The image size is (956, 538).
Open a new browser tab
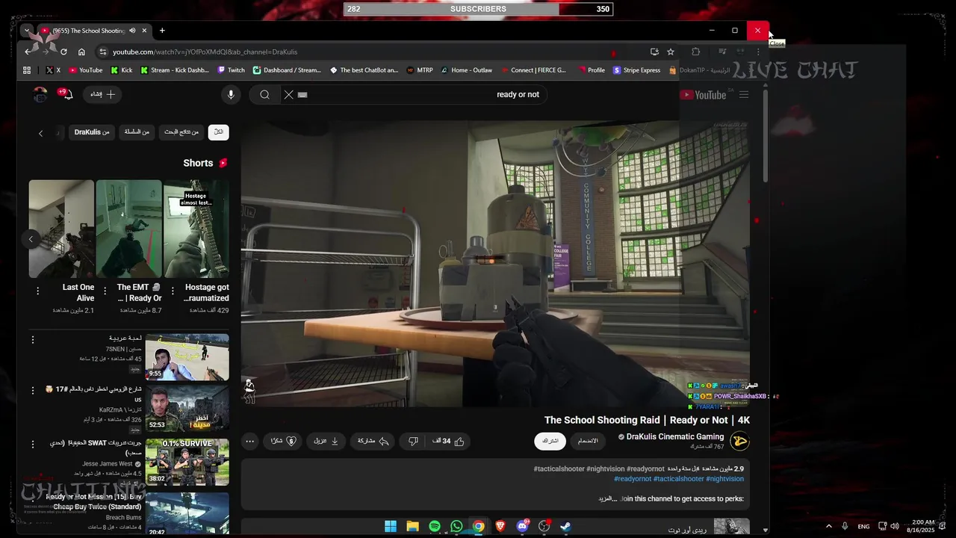pos(162,31)
